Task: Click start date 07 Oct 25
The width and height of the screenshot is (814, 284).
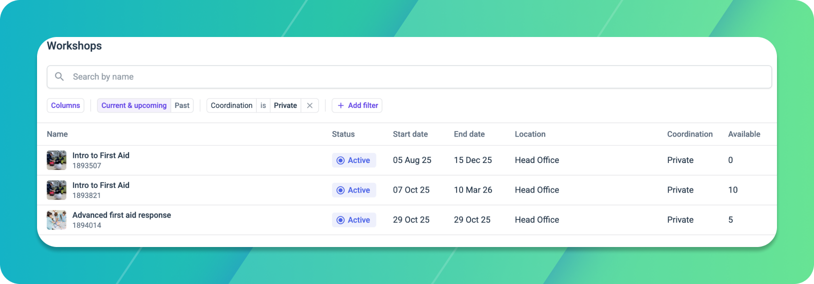Action: point(411,190)
